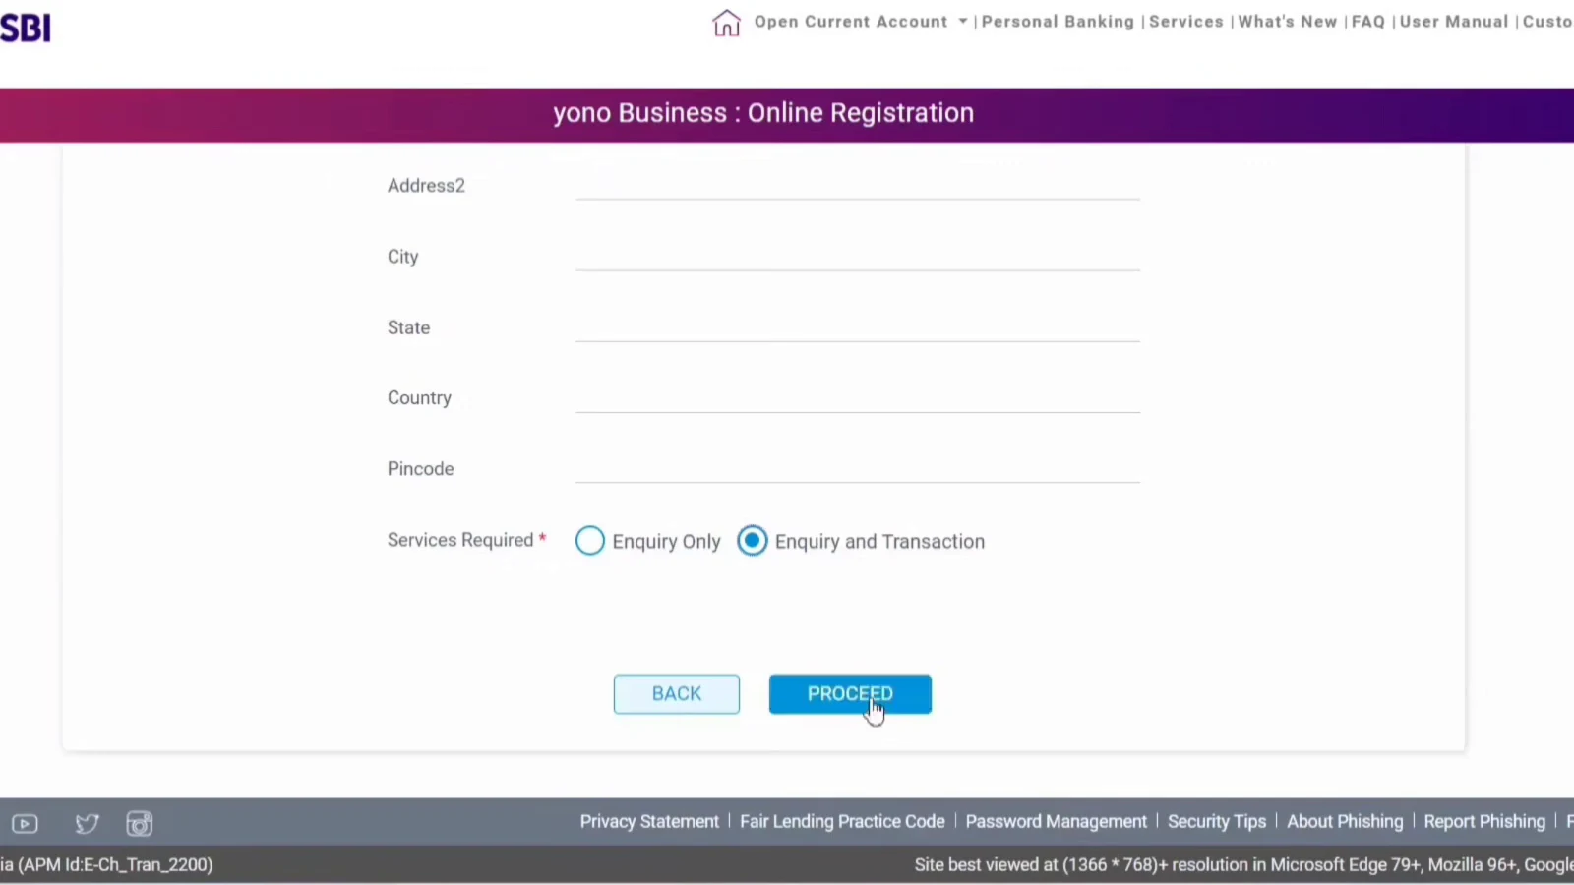
Task: Focus the City input field
Action: coord(858,255)
